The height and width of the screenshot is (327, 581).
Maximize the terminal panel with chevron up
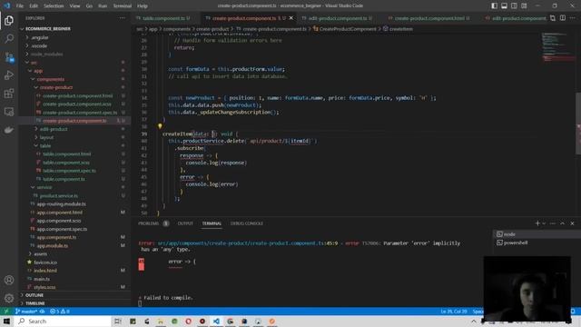coord(562,223)
